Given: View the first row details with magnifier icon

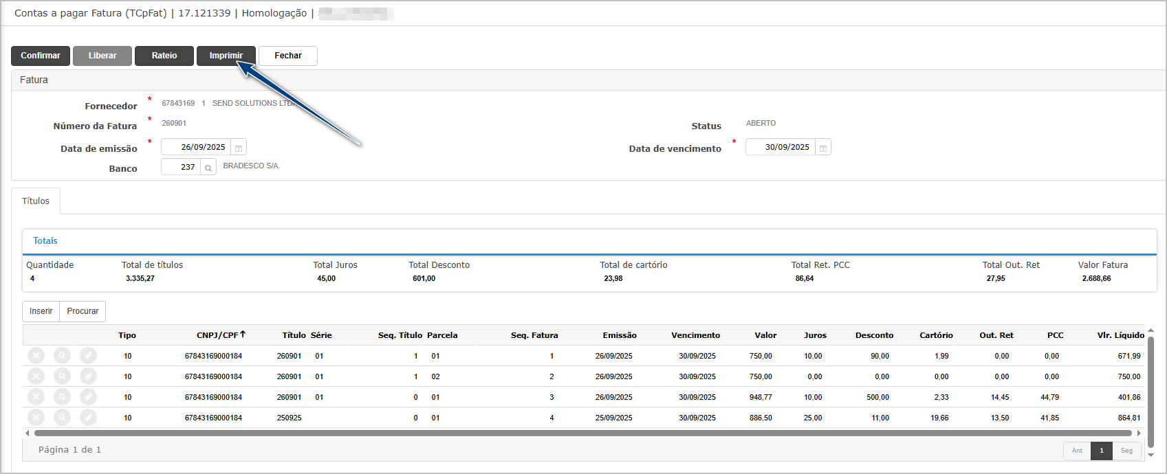Looking at the screenshot, I should pyautogui.click(x=62, y=356).
